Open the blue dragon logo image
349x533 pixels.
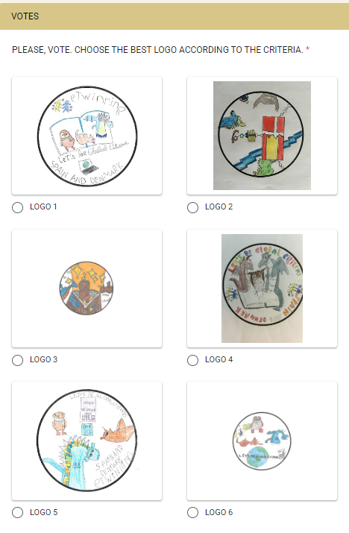point(87,441)
